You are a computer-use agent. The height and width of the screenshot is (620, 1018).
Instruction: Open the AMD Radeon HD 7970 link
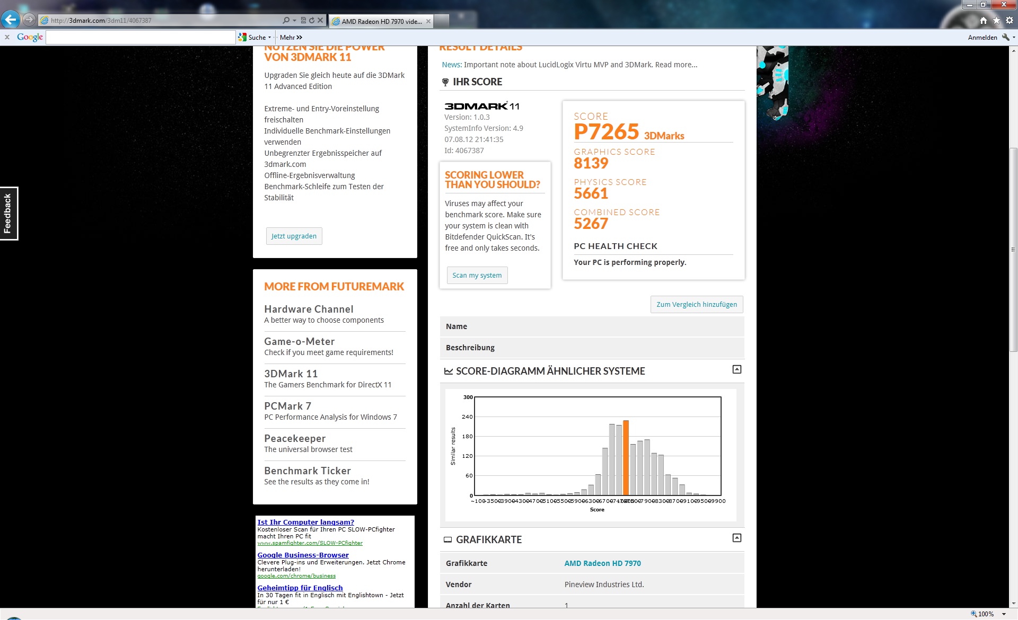[602, 563]
